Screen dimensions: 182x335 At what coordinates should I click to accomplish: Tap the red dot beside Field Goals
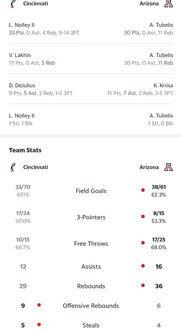pyautogui.click(x=143, y=190)
